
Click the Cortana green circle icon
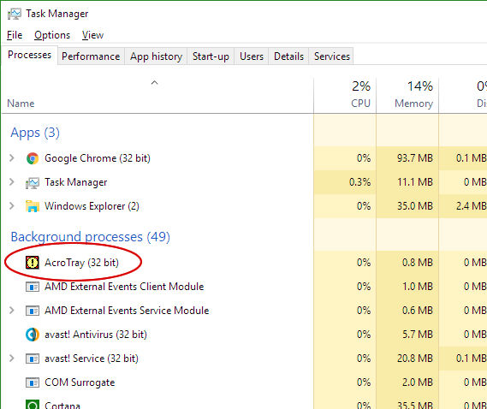click(33, 405)
